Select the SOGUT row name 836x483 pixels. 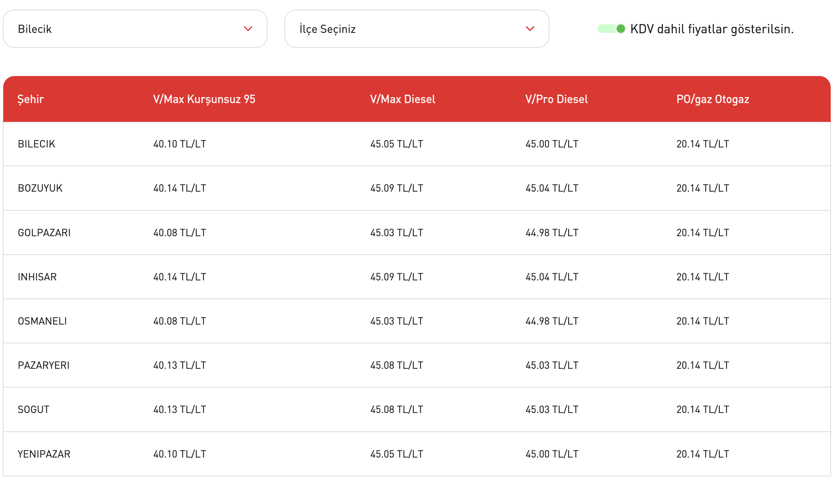33,409
